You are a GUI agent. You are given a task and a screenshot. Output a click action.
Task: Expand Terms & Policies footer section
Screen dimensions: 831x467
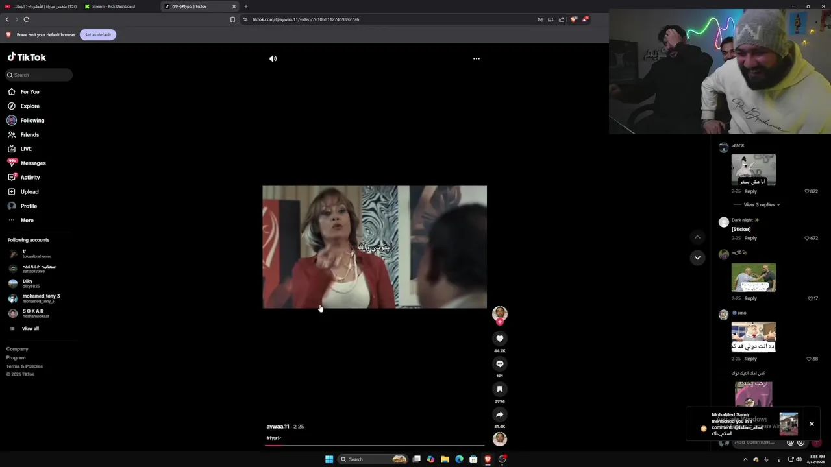(x=25, y=366)
